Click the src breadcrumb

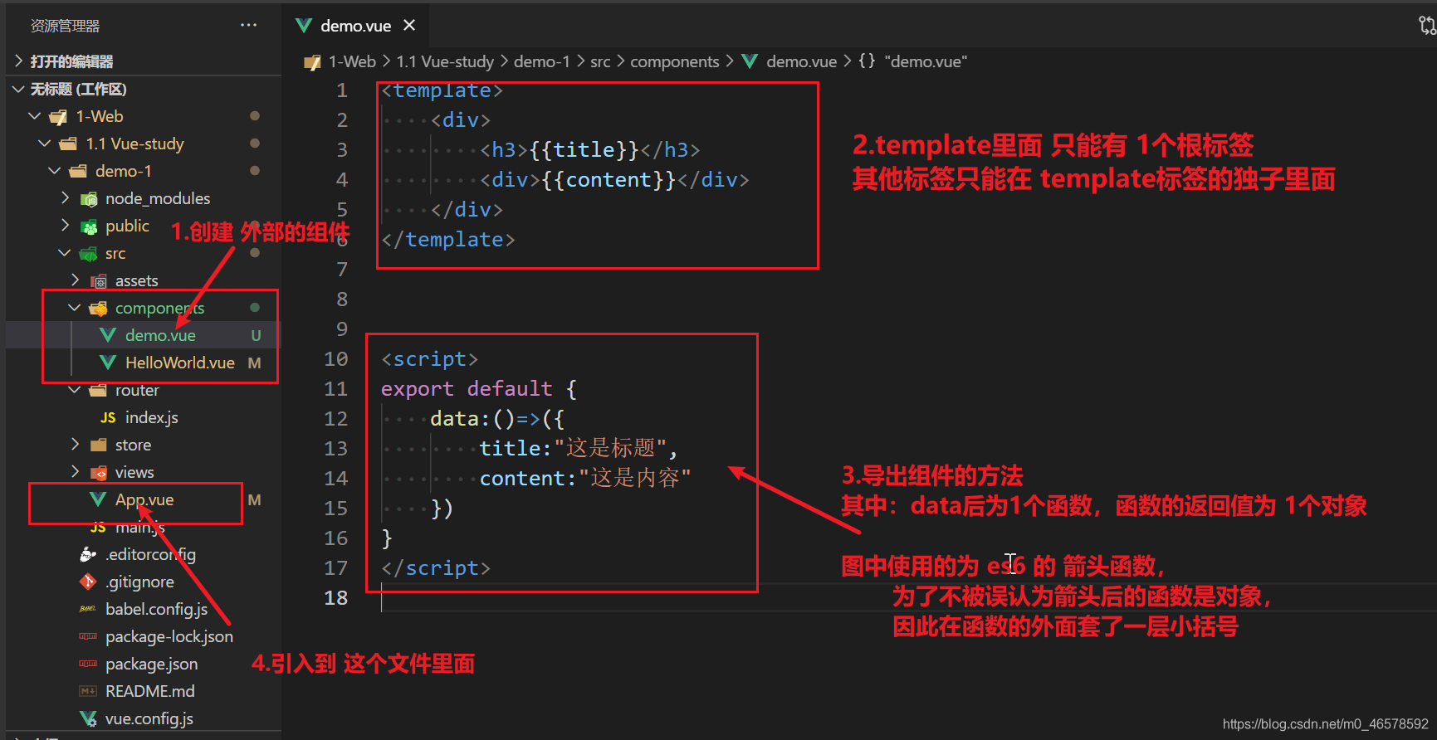click(600, 61)
